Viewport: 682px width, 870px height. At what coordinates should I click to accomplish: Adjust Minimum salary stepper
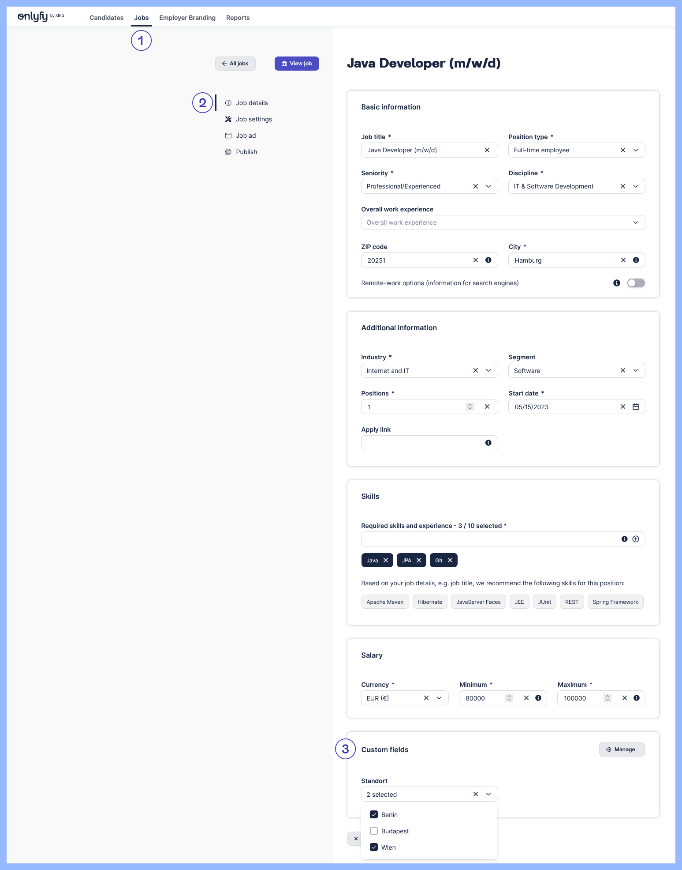tap(509, 698)
